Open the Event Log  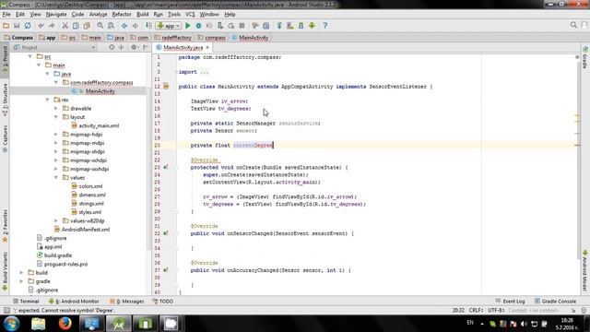pyautogui.click(x=510, y=302)
